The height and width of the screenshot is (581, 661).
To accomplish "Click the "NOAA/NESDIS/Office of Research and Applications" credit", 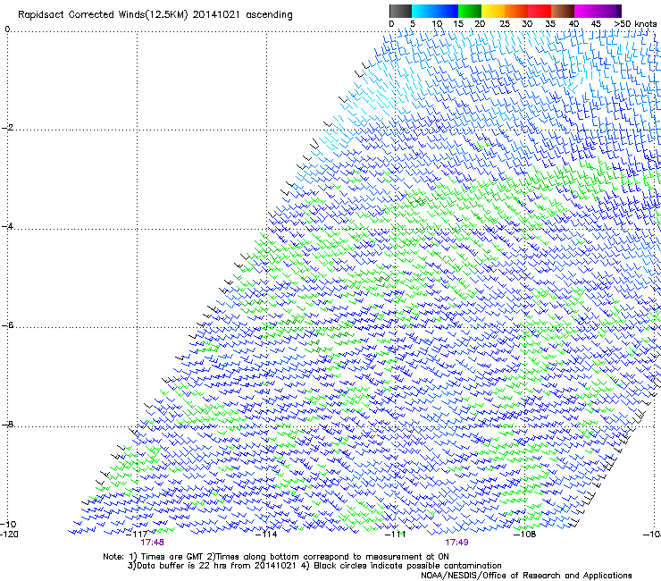I will click(526, 576).
